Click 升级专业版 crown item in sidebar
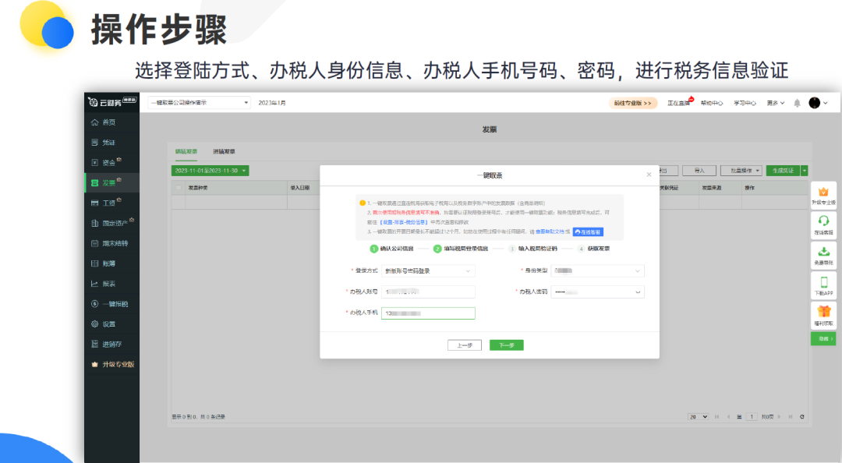 coord(113,364)
